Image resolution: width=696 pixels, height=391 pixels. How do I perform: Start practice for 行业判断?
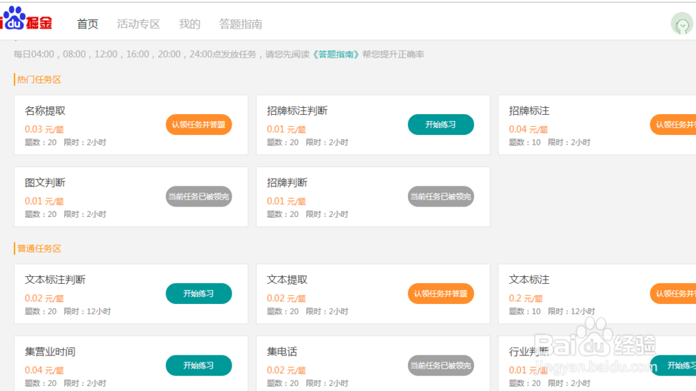point(673,366)
